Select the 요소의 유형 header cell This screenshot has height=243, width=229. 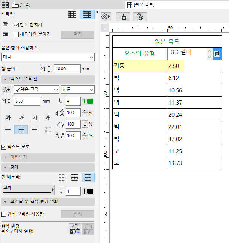pyautogui.click(x=140, y=54)
